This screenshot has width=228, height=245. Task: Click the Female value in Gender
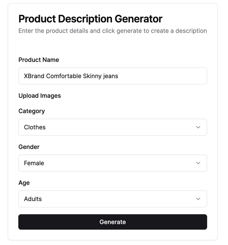tap(33, 163)
